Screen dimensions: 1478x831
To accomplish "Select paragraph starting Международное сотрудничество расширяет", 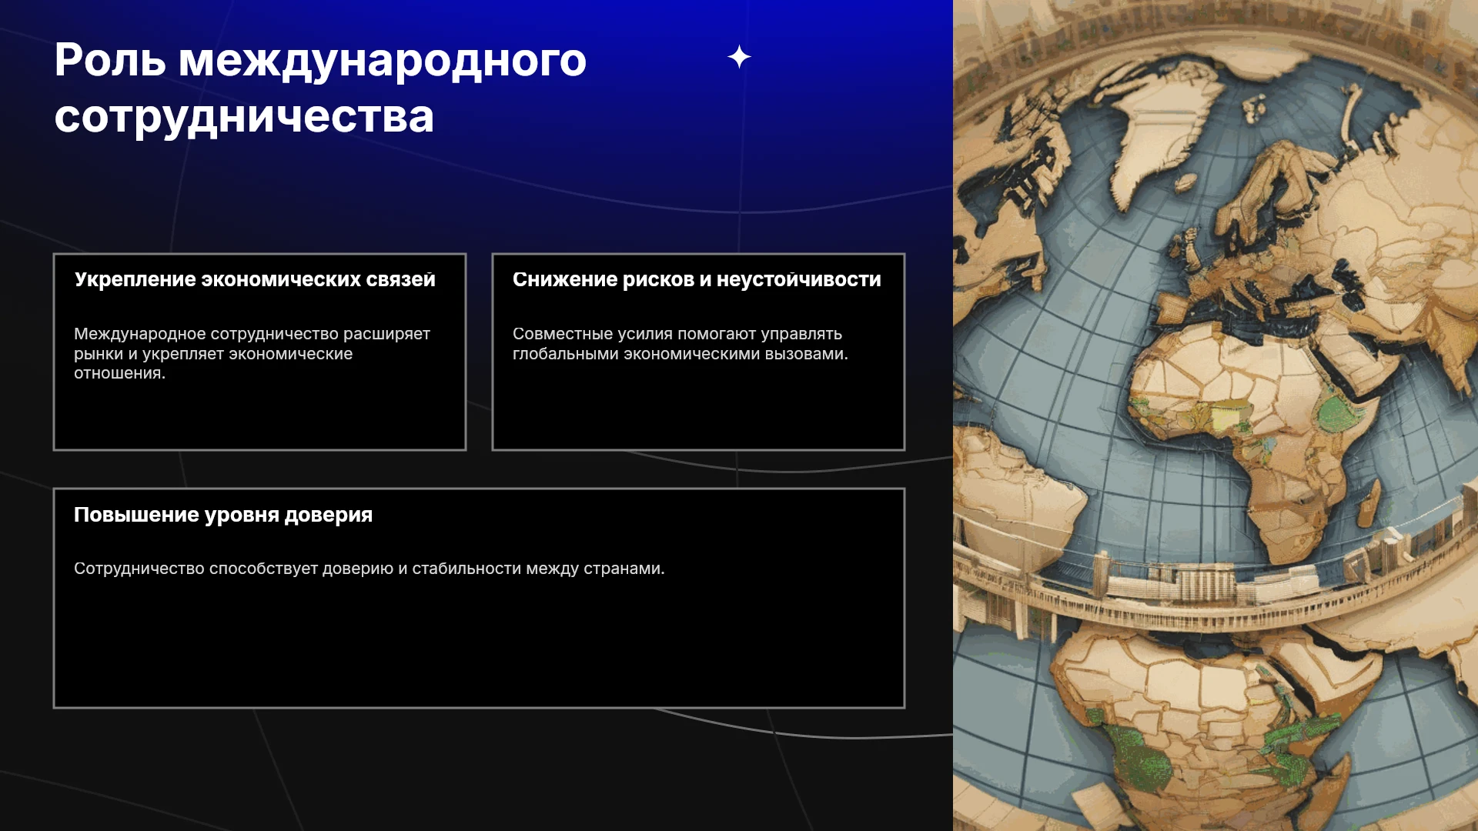I will point(252,354).
